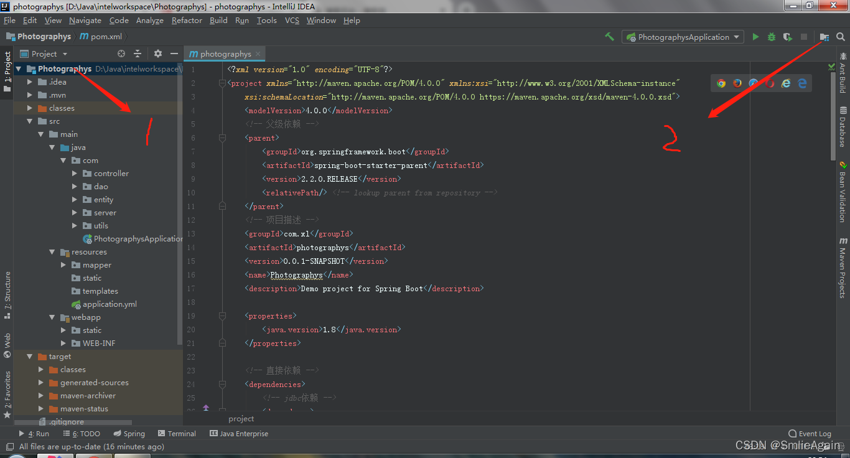Expand the dao package arrow
850x458 pixels.
point(75,187)
